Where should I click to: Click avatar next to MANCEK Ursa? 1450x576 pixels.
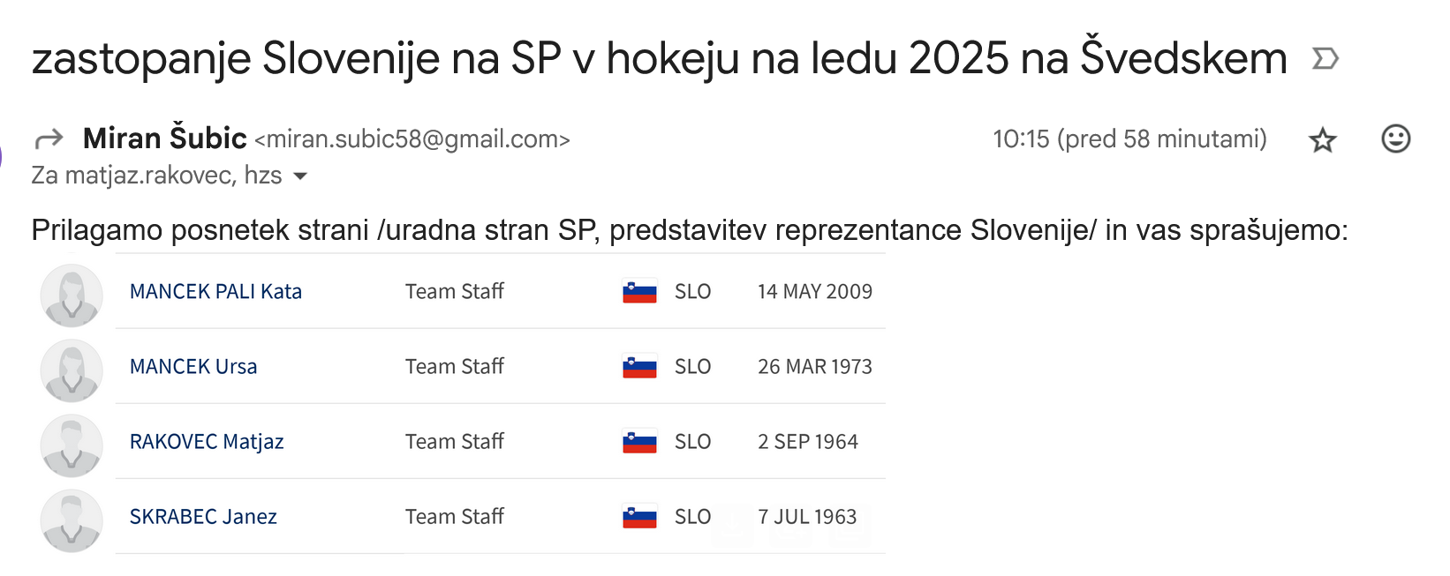72,370
